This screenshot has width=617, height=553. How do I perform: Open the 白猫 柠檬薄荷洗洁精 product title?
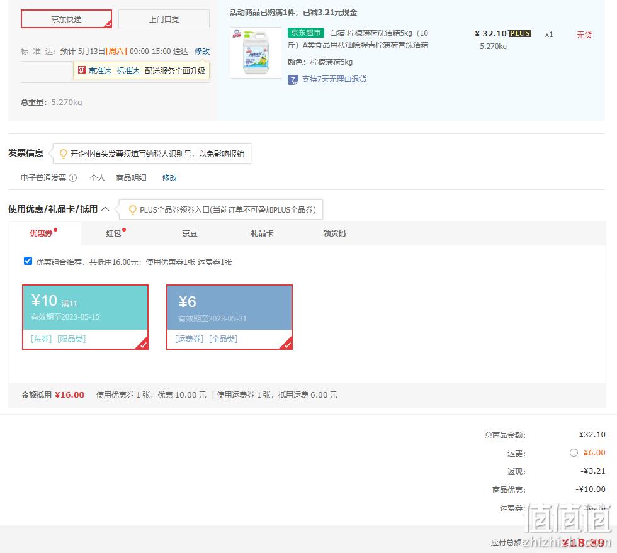[358, 39]
